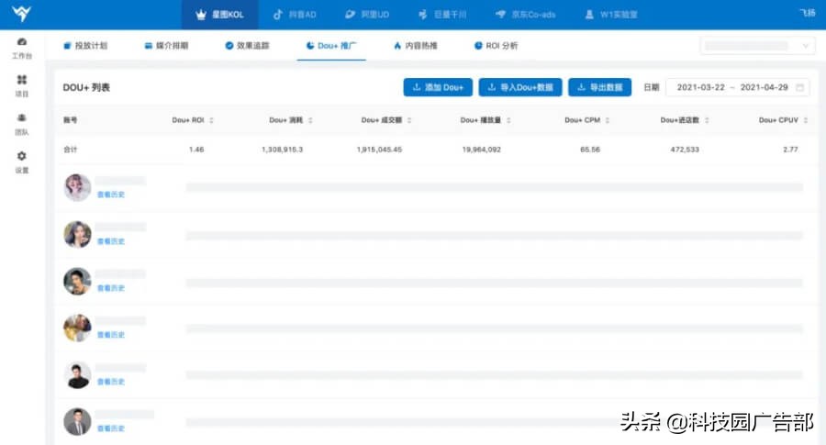826x445 pixels.
Task: Click the 合计 total row label
Action: [x=70, y=150]
